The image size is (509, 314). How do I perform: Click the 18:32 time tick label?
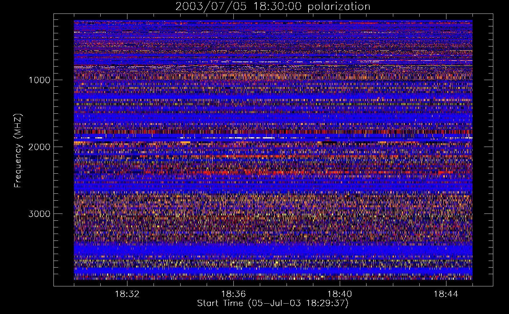(127, 294)
